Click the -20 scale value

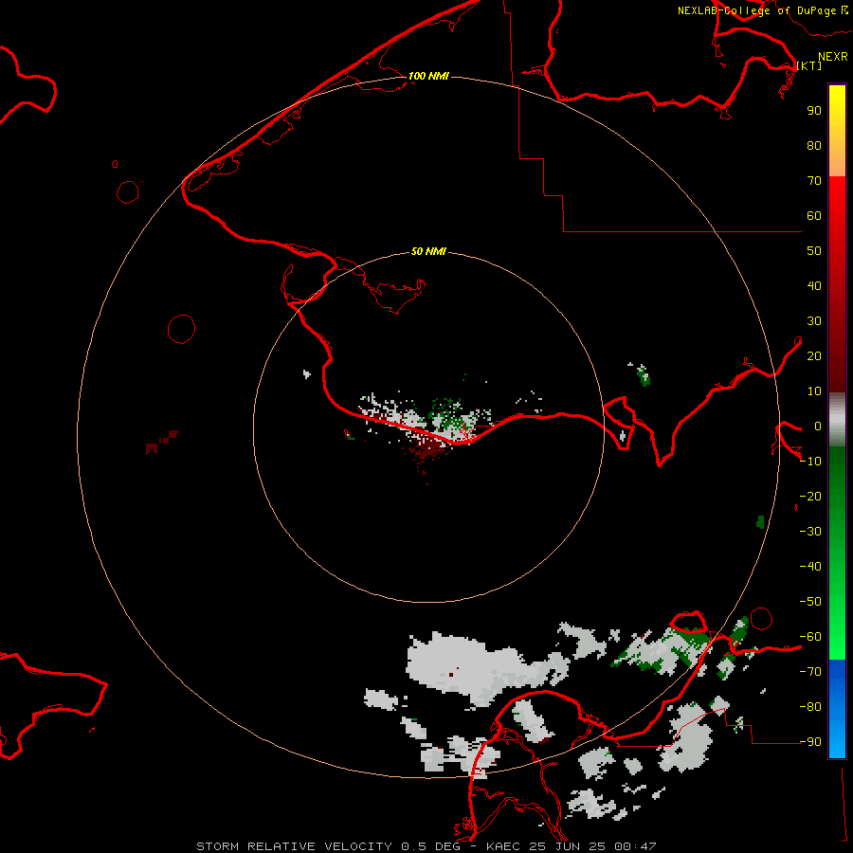810,497
